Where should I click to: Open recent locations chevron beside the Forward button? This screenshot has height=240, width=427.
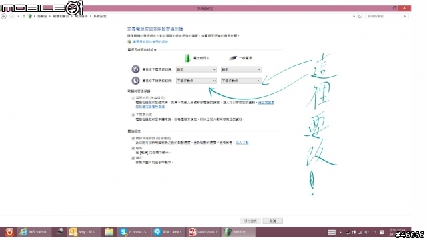pyautogui.click(x=18, y=16)
